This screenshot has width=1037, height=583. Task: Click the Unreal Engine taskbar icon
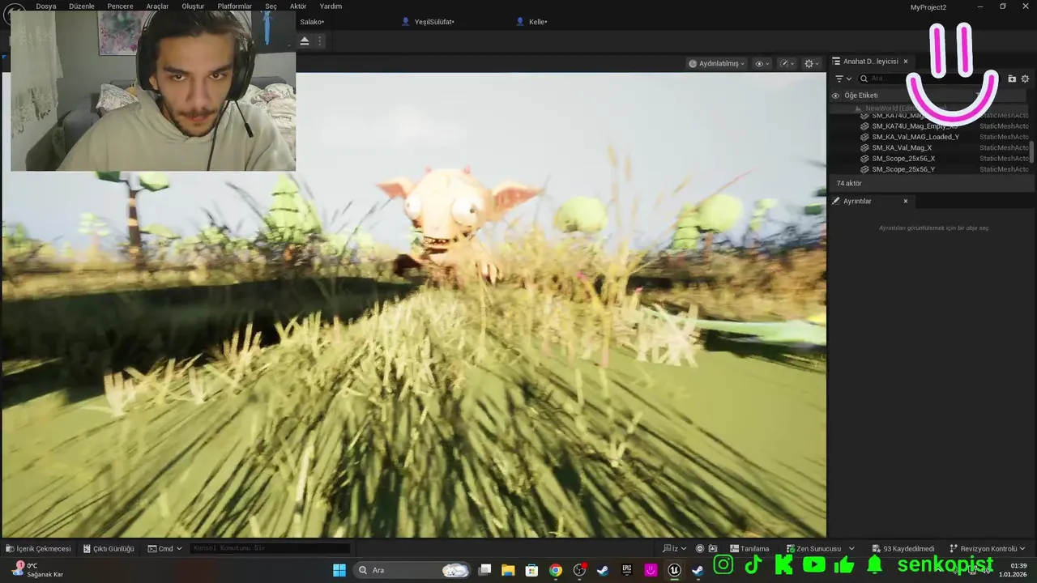[674, 570]
